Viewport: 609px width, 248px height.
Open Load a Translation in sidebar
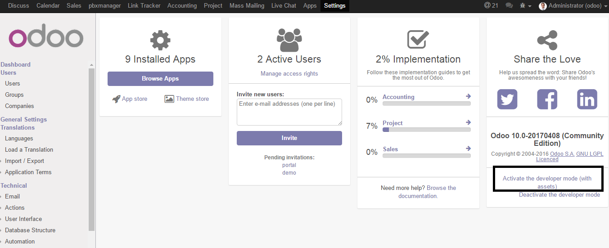click(29, 150)
